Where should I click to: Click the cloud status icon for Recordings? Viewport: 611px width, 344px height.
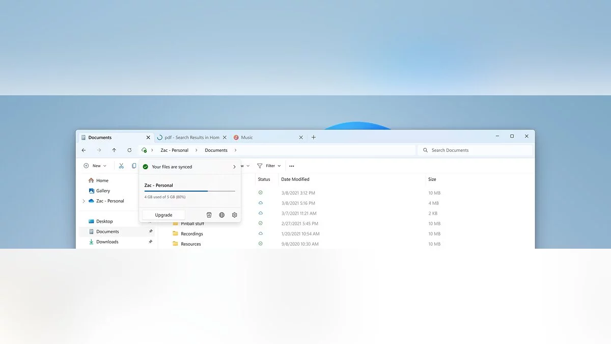click(x=261, y=233)
